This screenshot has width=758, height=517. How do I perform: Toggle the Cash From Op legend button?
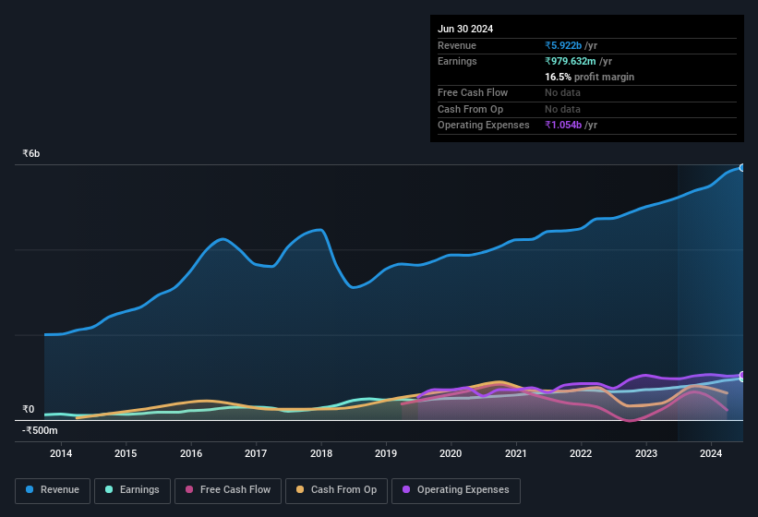(x=336, y=490)
